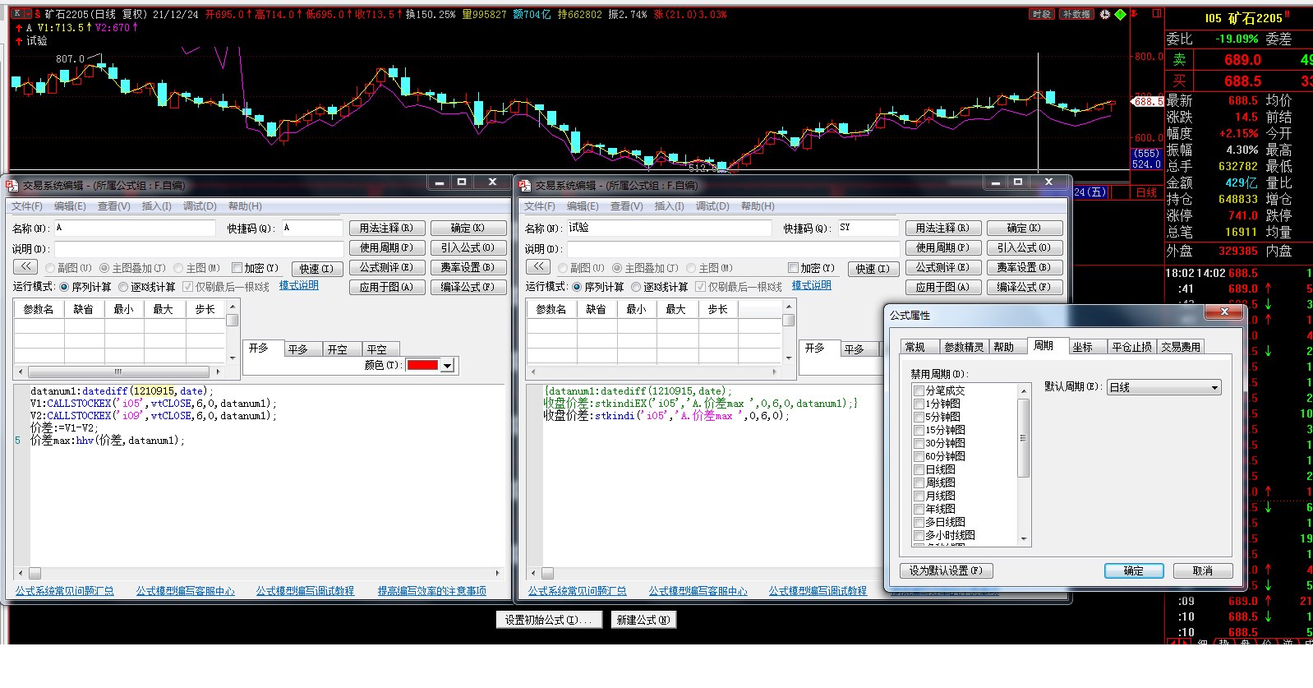Image resolution: width=1313 pixels, height=688 pixels.
Task: Click the right editor window title icon
Action: [525, 185]
